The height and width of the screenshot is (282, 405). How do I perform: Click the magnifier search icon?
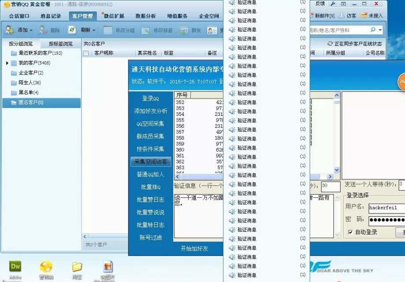click(x=373, y=30)
